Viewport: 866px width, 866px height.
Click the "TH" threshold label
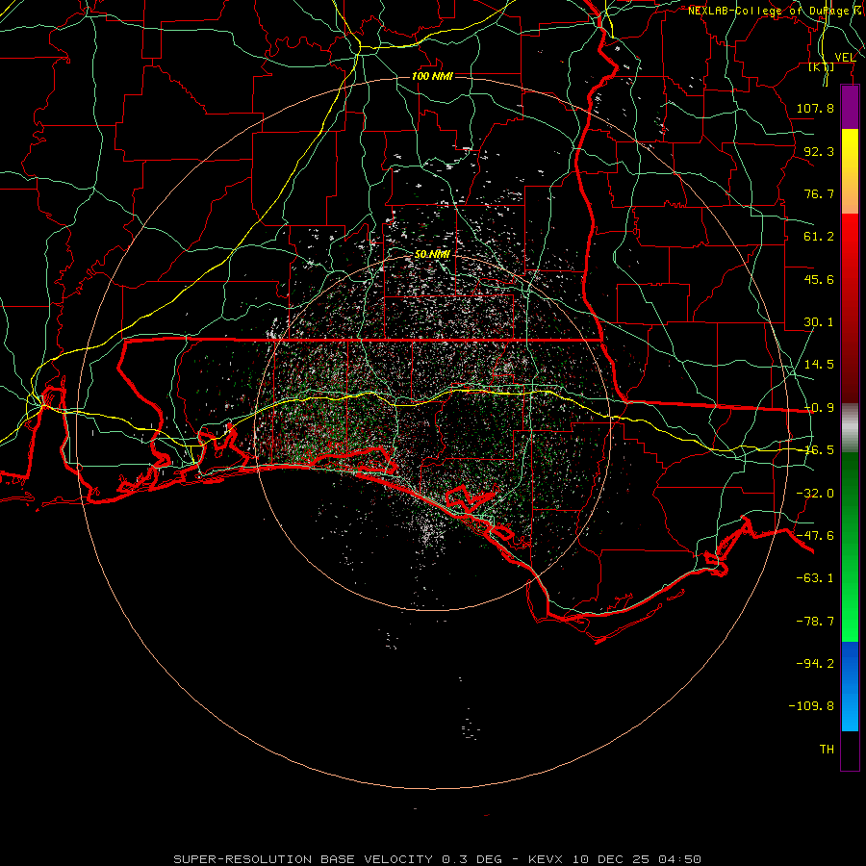click(x=827, y=750)
